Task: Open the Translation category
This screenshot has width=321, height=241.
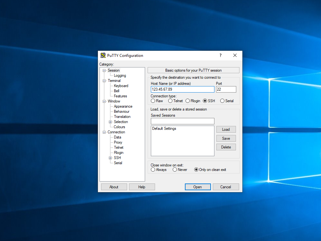Action: [x=122, y=117]
